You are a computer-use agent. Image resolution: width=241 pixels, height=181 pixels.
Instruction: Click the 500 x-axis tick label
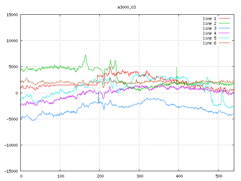[218, 176]
